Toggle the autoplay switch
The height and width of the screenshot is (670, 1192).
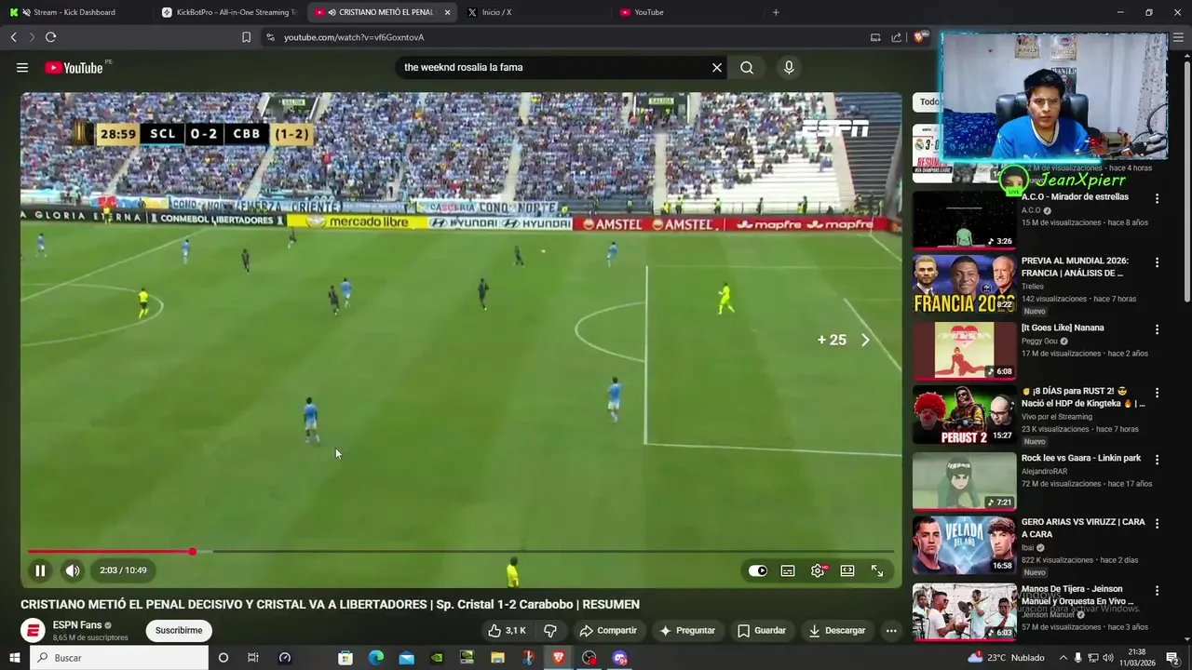click(x=758, y=570)
